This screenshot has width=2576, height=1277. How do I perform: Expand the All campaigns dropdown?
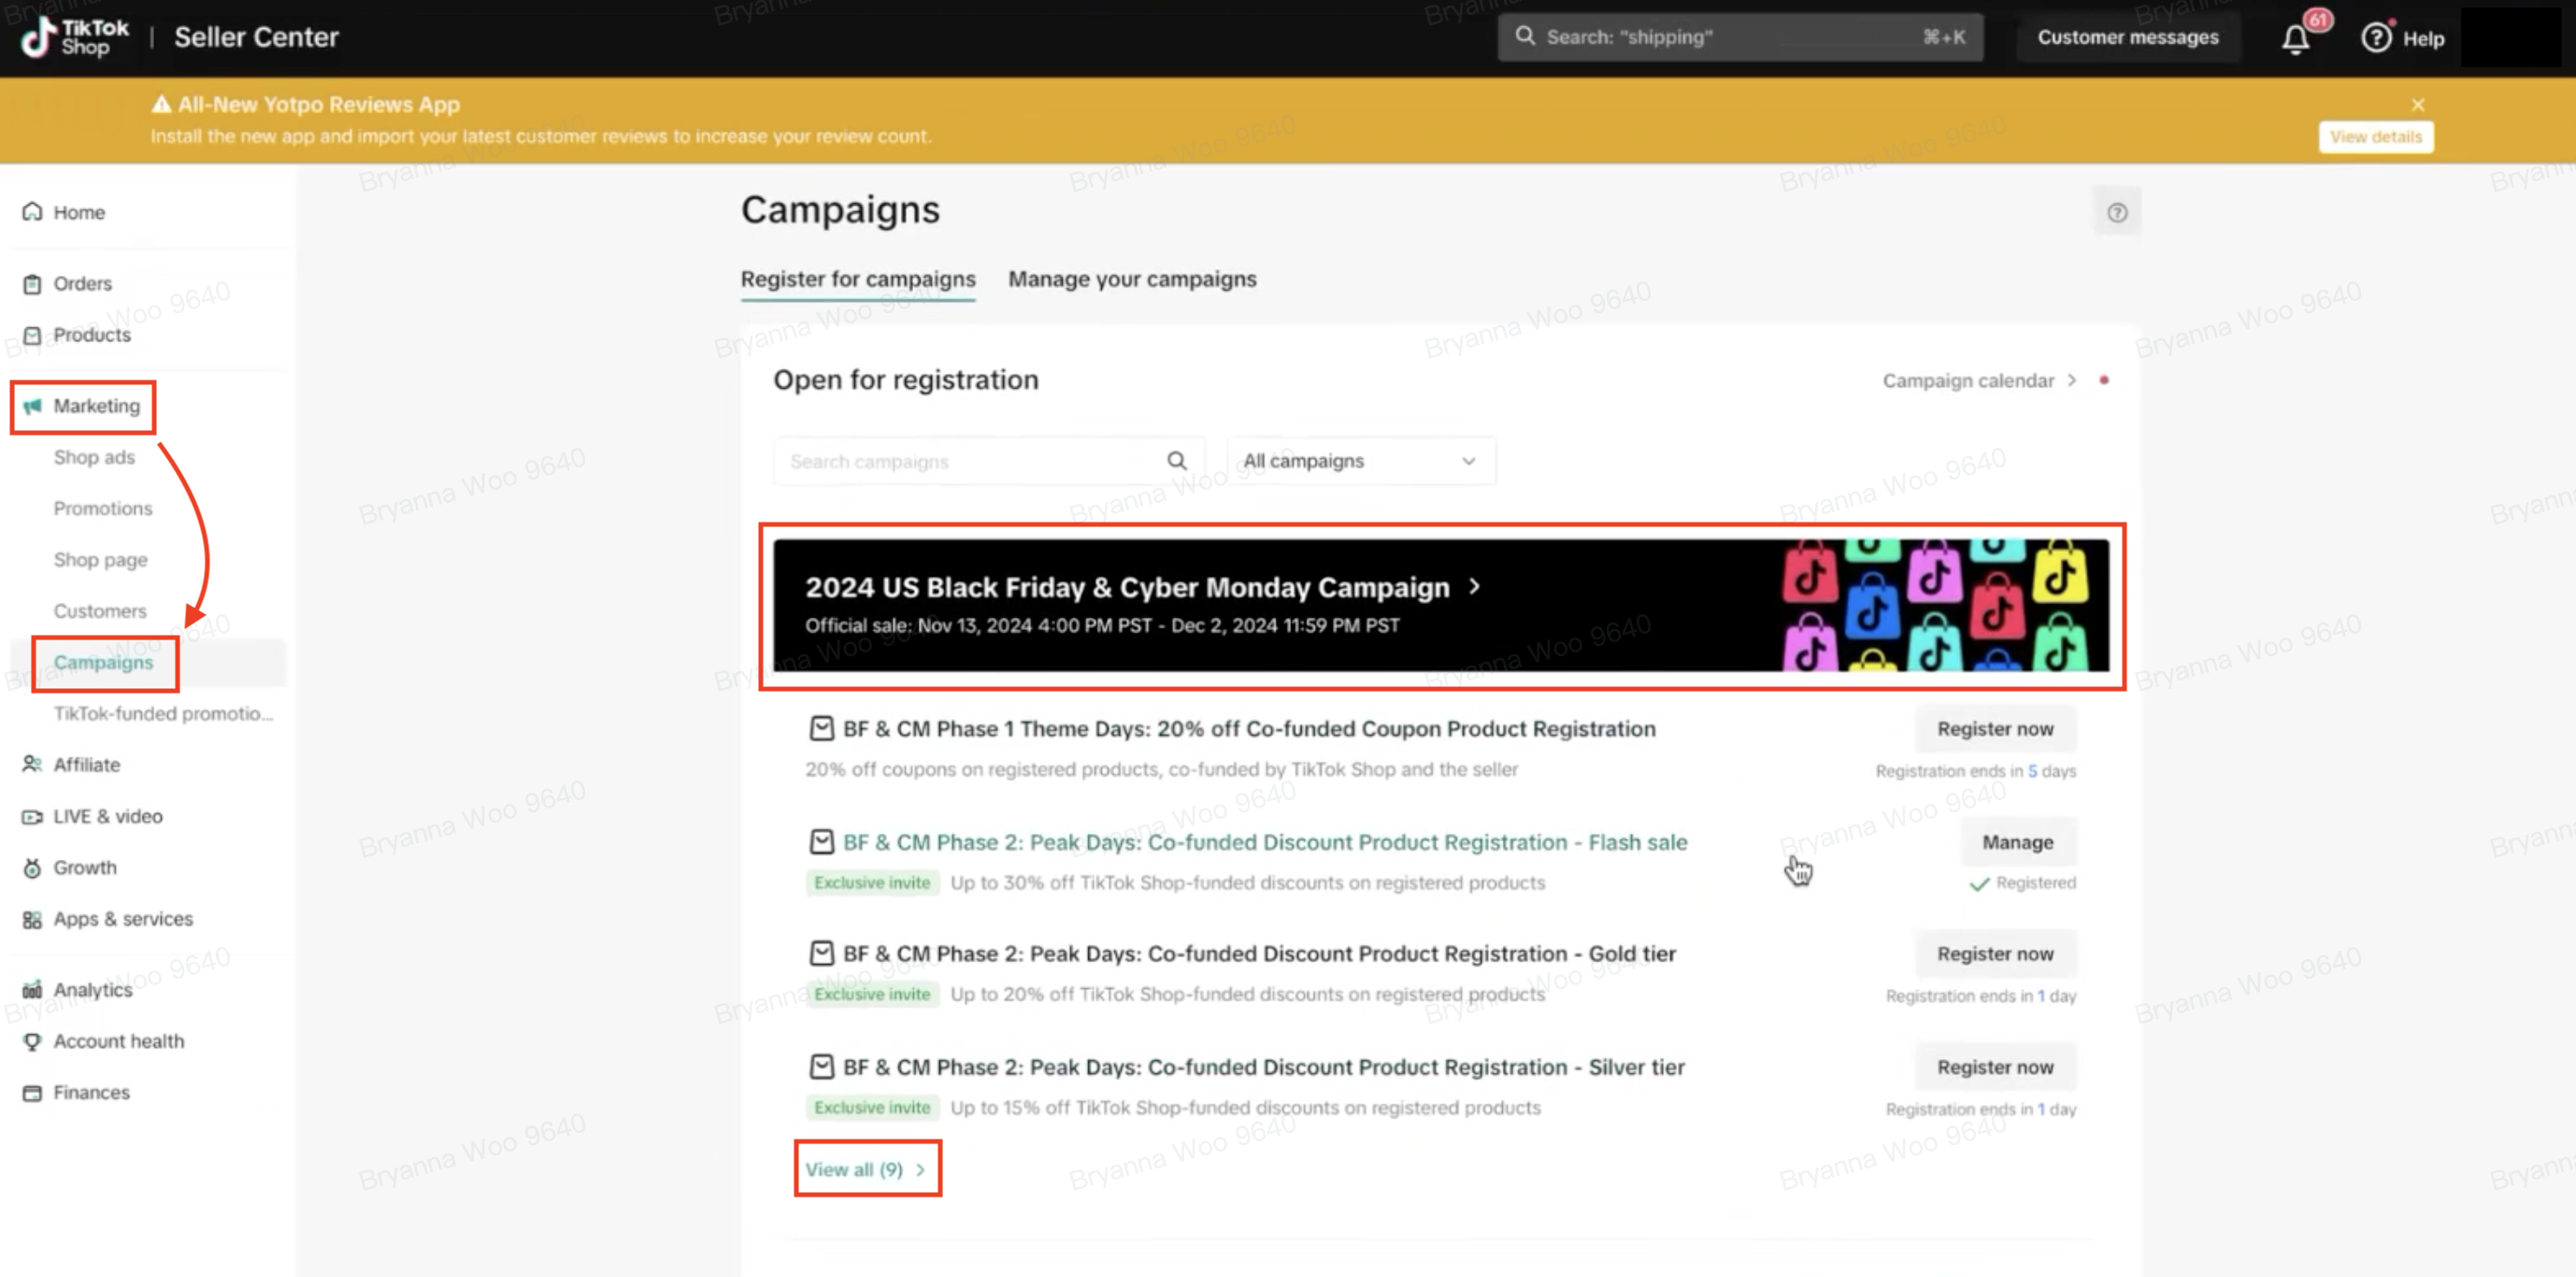[1359, 461]
